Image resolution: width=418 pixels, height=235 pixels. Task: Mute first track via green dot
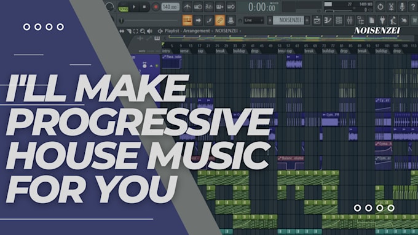pyautogui.click(x=157, y=66)
